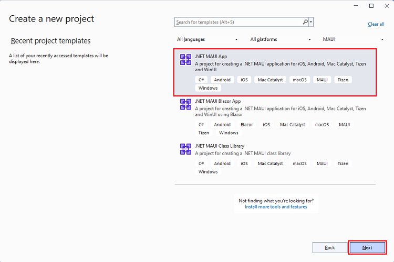Click the Recent project templates heading

click(x=50, y=41)
